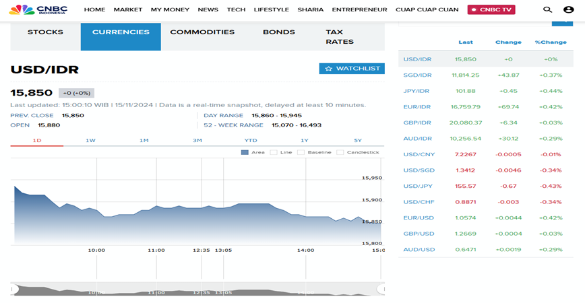Click the CNBC TV live badge
The width and height of the screenshot is (585, 303).
click(492, 9)
